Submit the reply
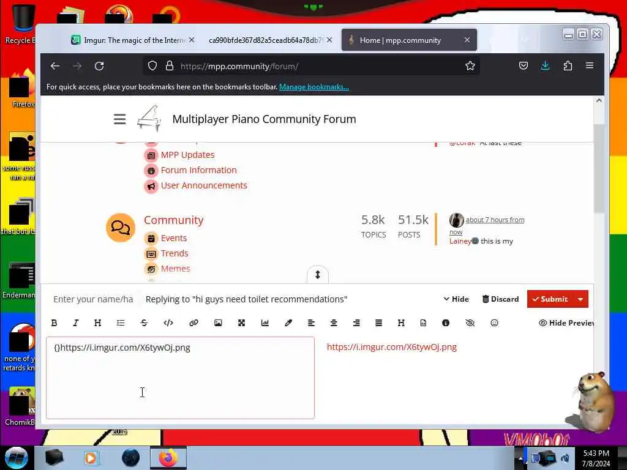 tap(550, 299)
